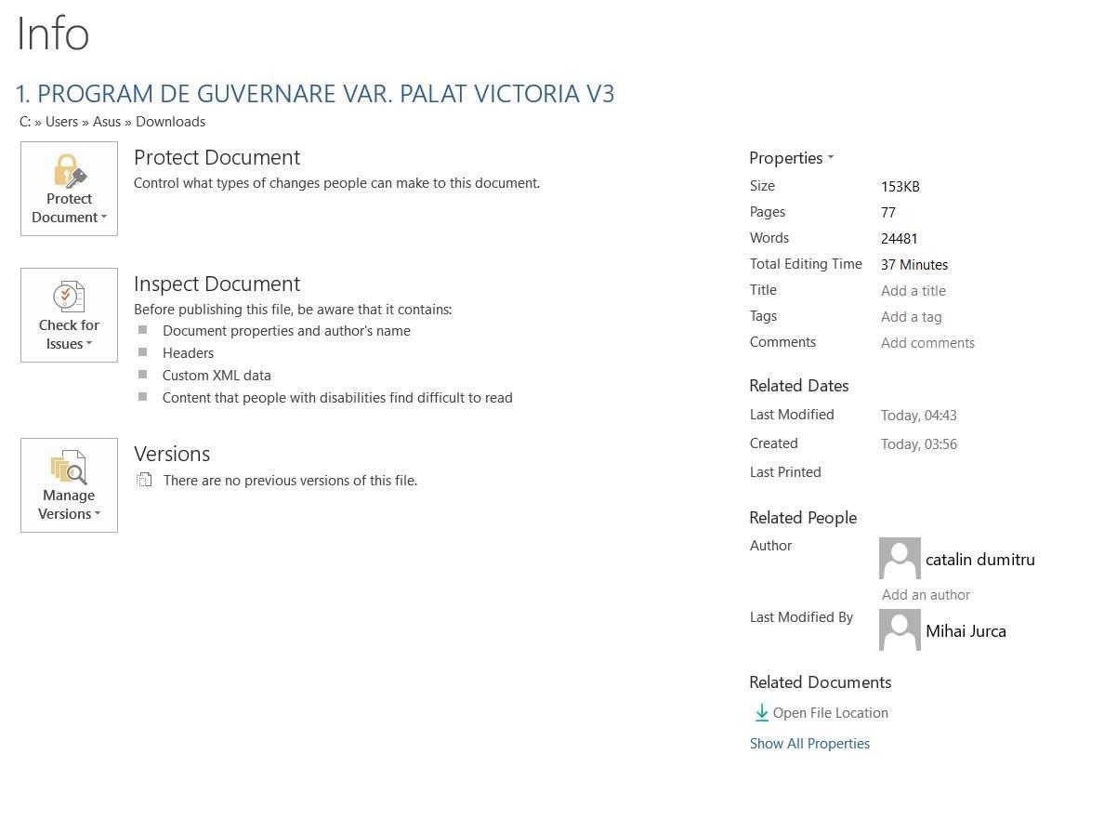Open the Check for Issues dropdown arrow
Viewport: 1104px width, 820px height.
tap(89, 344)
